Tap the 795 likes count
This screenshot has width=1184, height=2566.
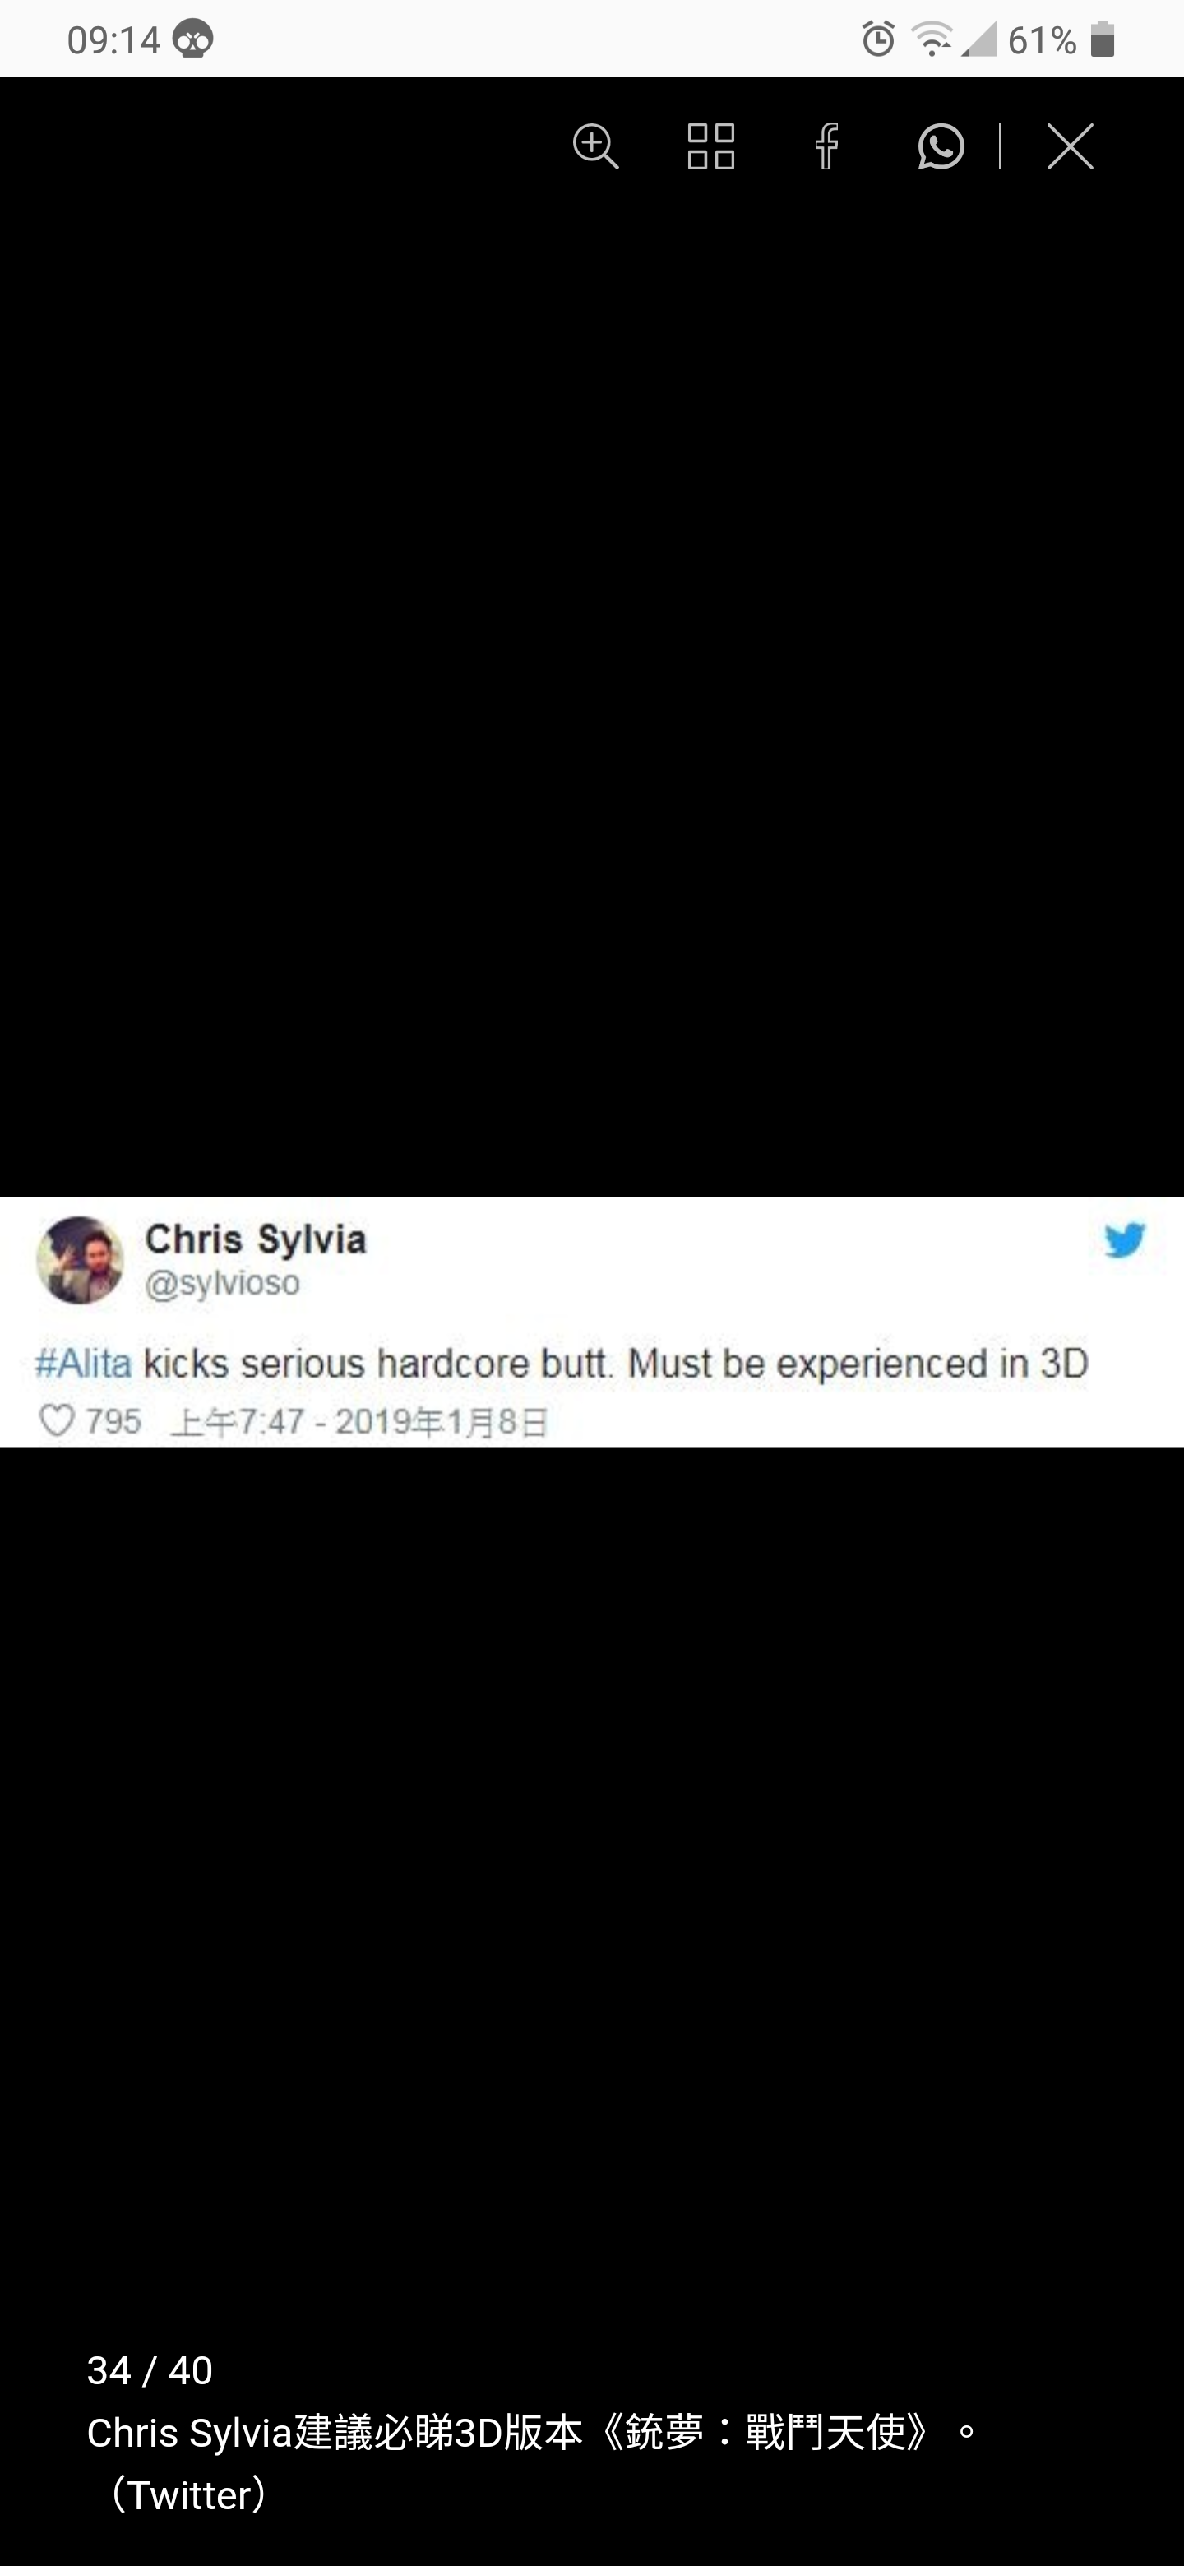click(113, 1421)
